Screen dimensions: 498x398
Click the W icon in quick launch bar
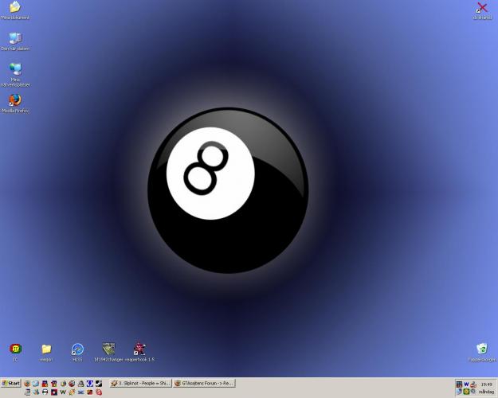63,392
